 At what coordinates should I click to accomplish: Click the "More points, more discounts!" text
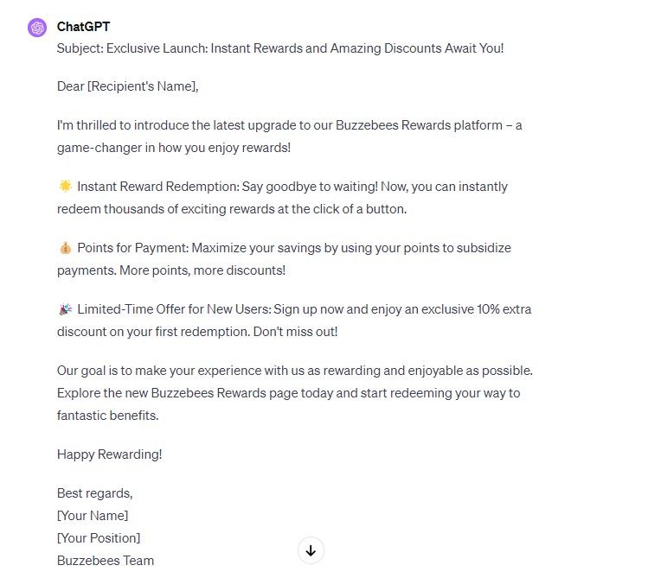pos(202,270)
